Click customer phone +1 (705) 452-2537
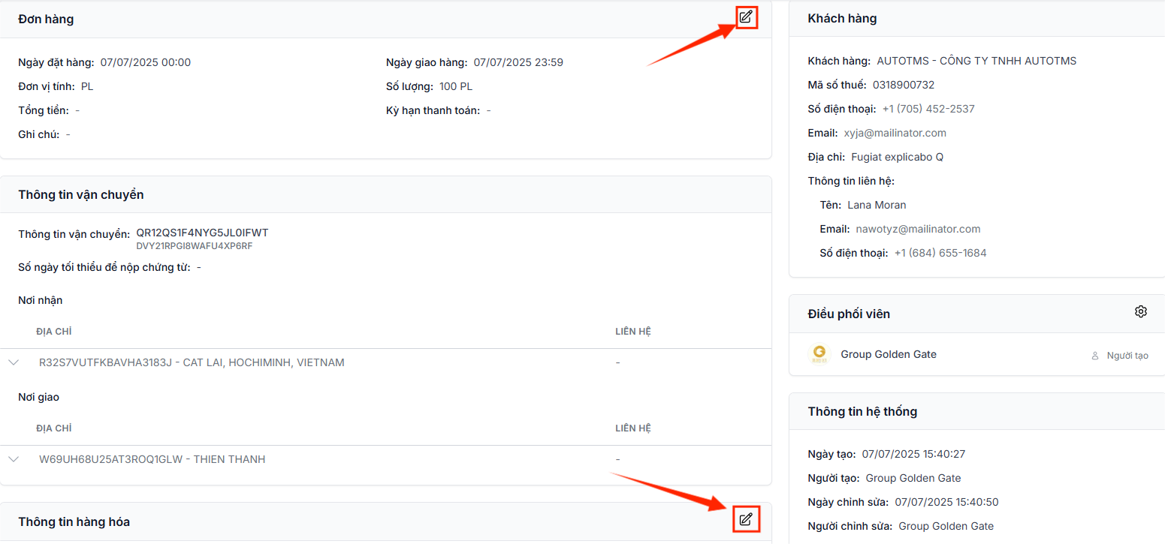The image size is (1165, 544). (928, 109)
